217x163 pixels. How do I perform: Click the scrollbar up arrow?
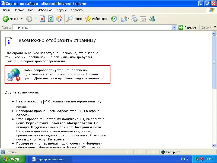click(x=214, y=33)
